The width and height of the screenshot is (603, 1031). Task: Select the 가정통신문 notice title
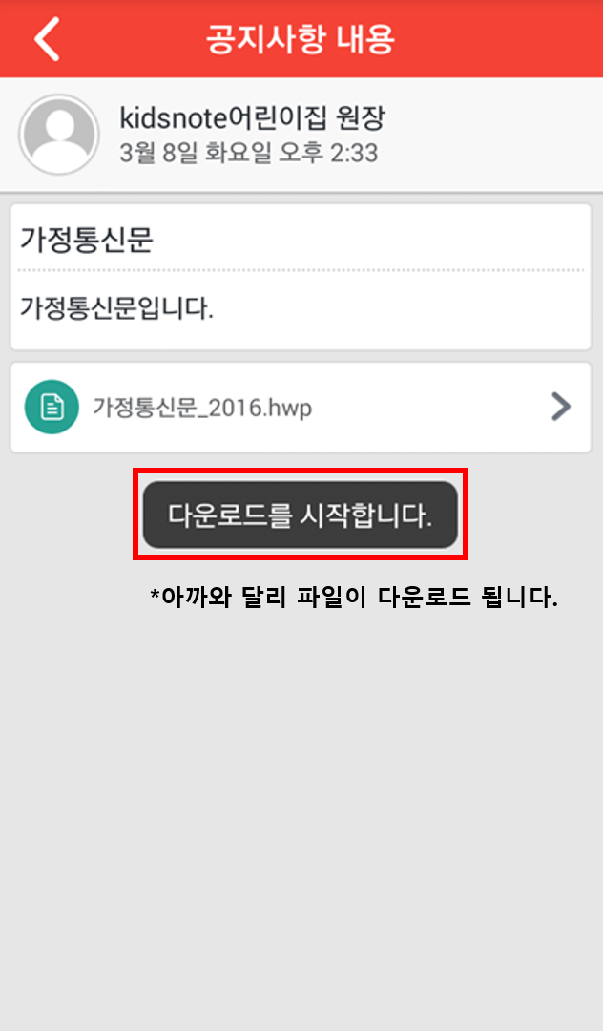click(87, 239)
